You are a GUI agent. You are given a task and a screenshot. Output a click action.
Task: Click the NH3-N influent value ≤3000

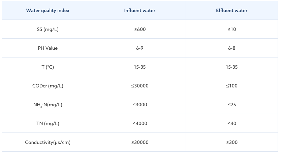click(139, 105)
